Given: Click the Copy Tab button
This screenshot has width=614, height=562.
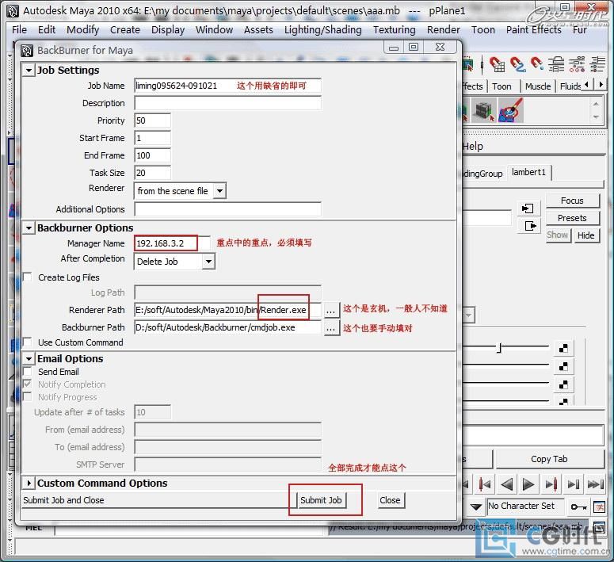Looking at the screenshot, I should pyautogui.click(x=549, y=459).
